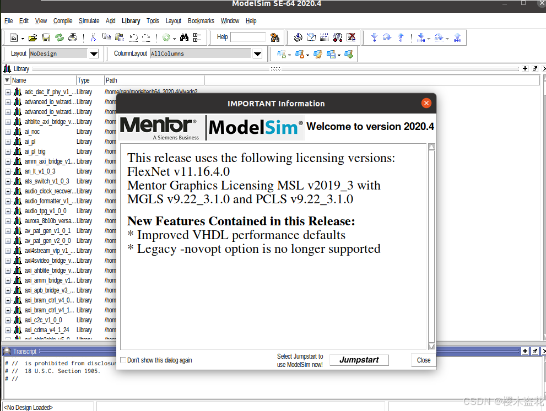Viewport: 546px width, 411px height.
Task: Click the Layout NoDesign combo field
Action: click(x=58, y=53)
